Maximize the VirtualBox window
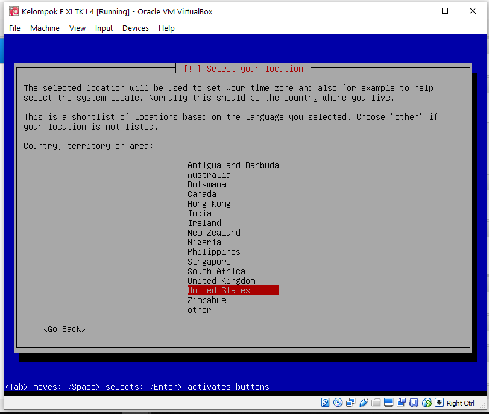489x414 pixels. 445,11
